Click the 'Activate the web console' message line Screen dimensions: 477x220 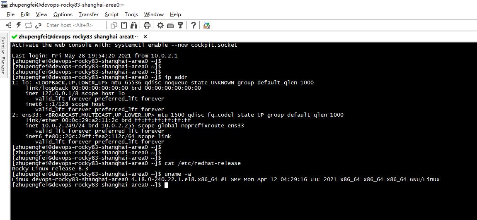tap(124, 45)
